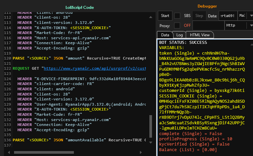Screen dimensions: 253x156
Task: Select the Data tab
Action: click(x=165, y=35)
